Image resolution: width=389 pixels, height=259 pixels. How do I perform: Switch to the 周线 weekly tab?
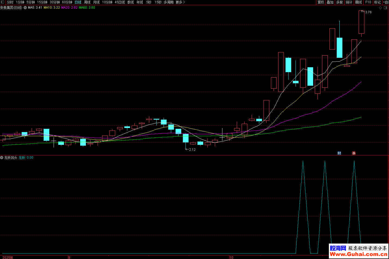point(87,2)
